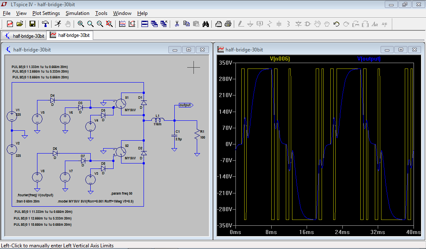
Task: Click the Print Setup icon
Action: tap(218, 24)
